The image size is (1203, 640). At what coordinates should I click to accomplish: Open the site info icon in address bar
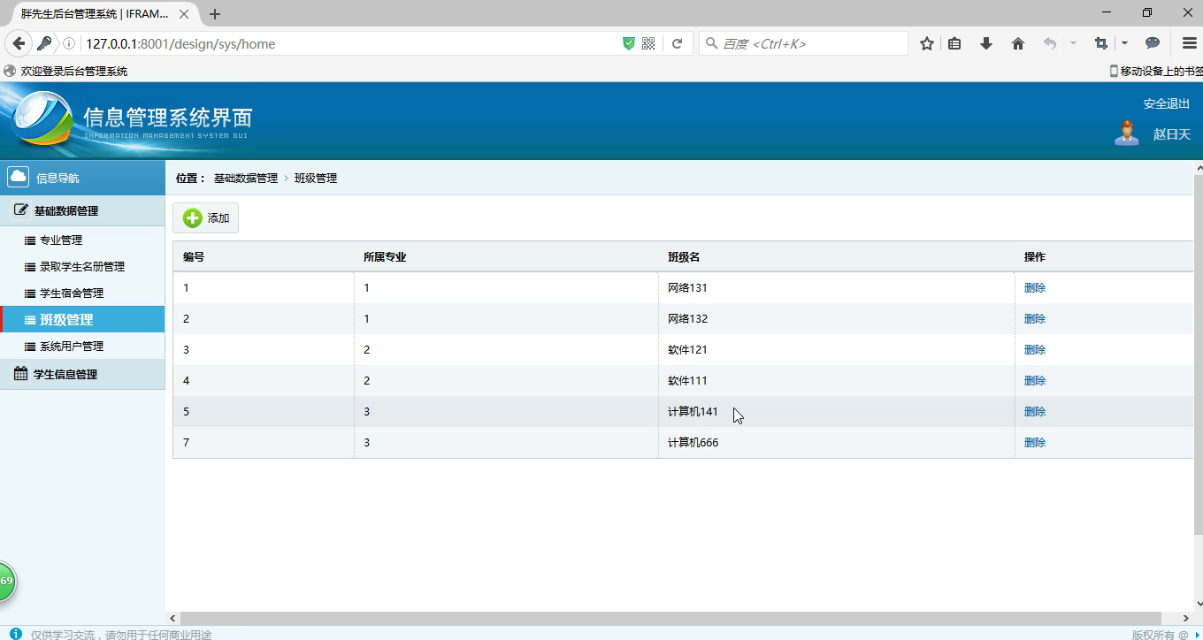(x=69, y=43)
